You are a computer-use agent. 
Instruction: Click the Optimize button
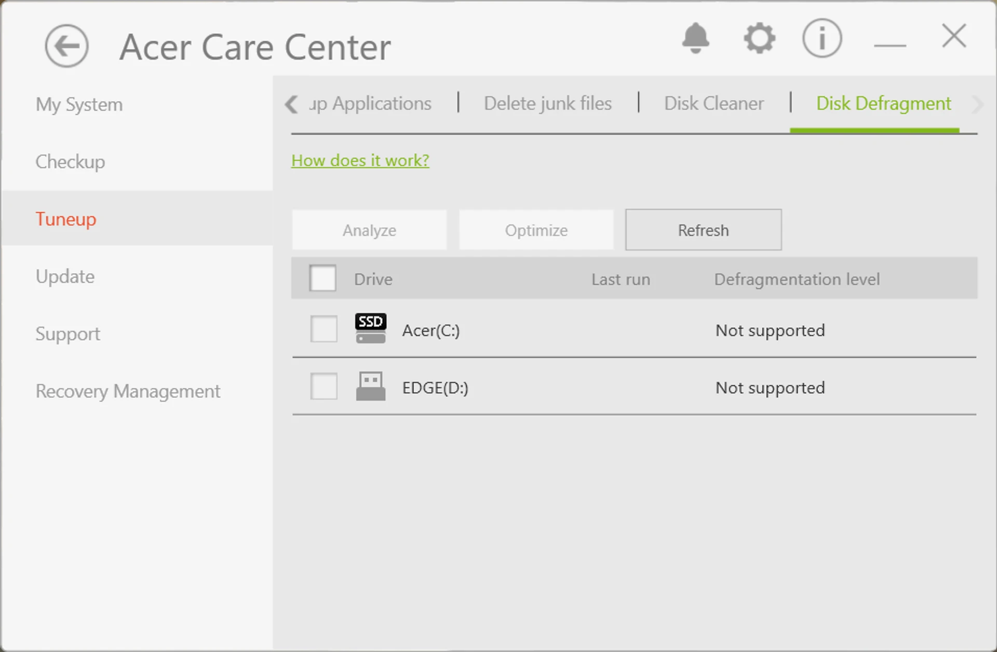(x=536, y=230)
